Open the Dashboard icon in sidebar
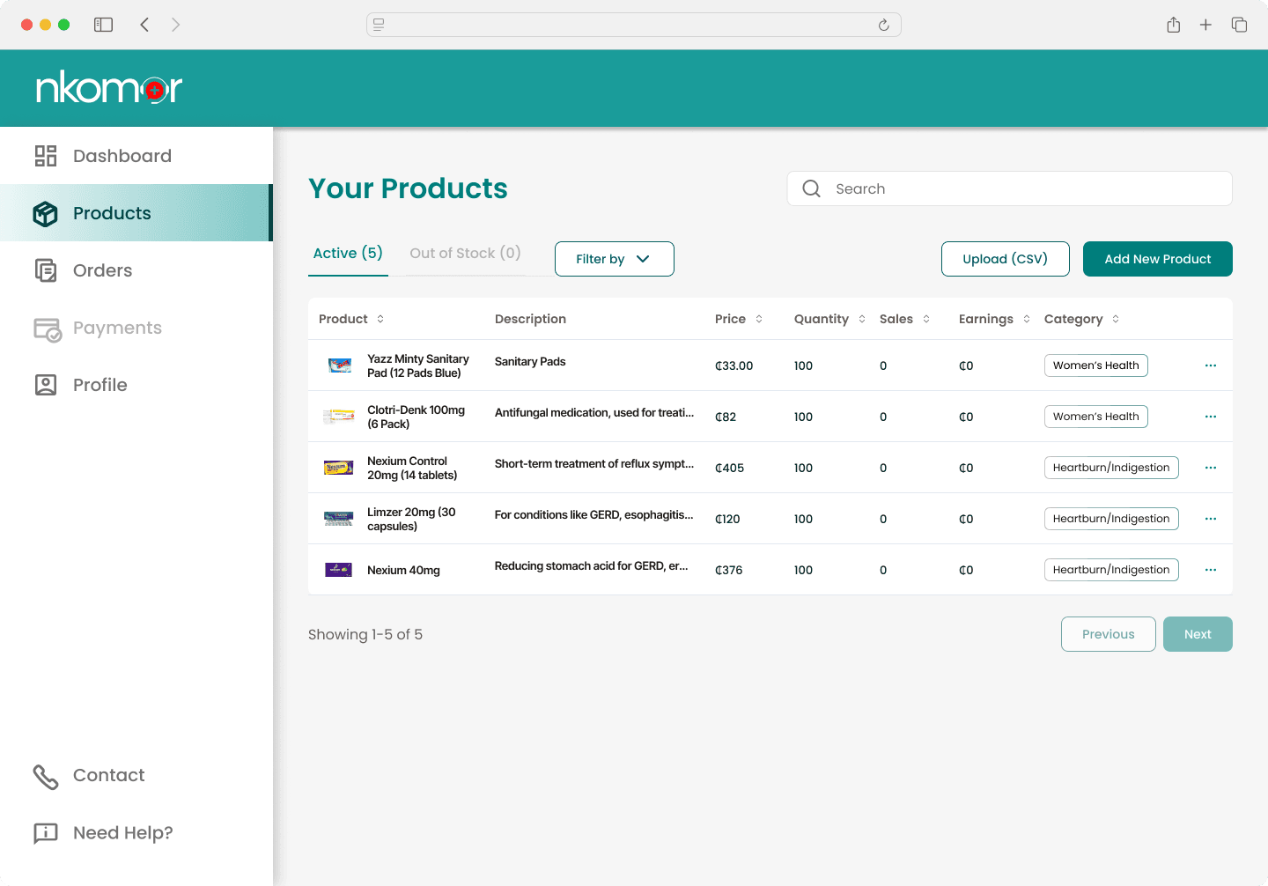The height and width of the screenshot is (886, 1268). (46, 156)
